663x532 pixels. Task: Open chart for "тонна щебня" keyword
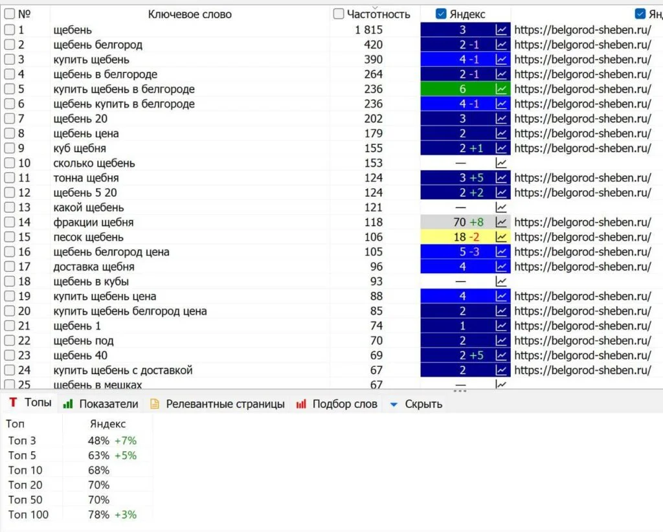click(x=501, y=178)
